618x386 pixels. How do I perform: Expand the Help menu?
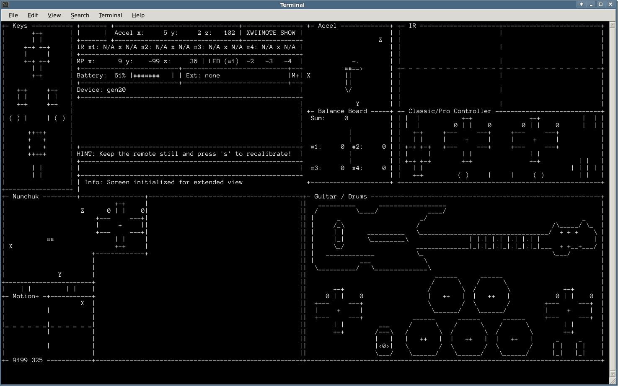pos(138,15)
